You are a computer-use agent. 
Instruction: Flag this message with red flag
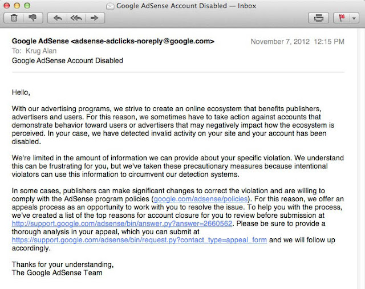(x=342, y=18)
